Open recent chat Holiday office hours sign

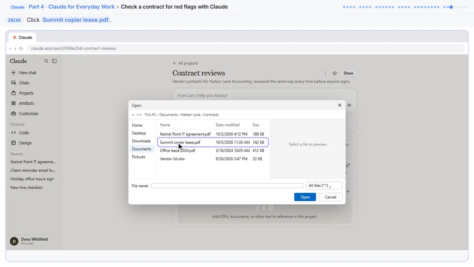pyautogui.click(x=32, y=179)
